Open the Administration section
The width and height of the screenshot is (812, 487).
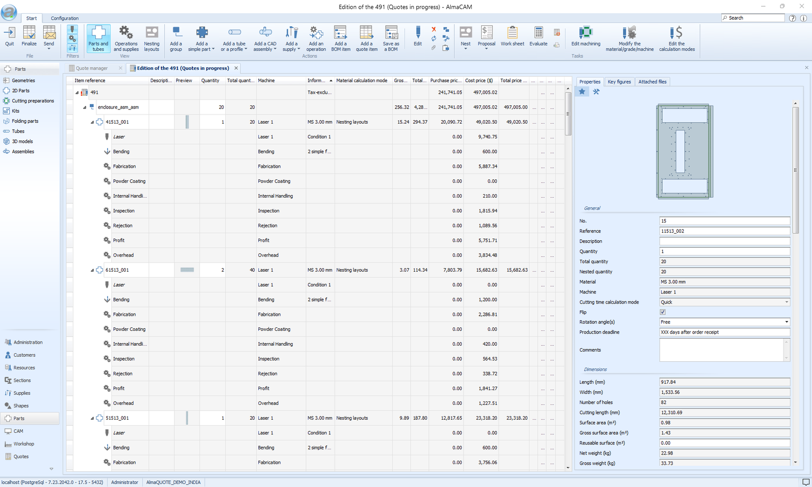point(28,343)
